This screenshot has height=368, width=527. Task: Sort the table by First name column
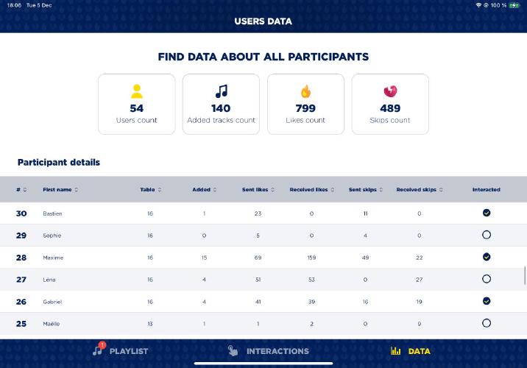point(60,190)
